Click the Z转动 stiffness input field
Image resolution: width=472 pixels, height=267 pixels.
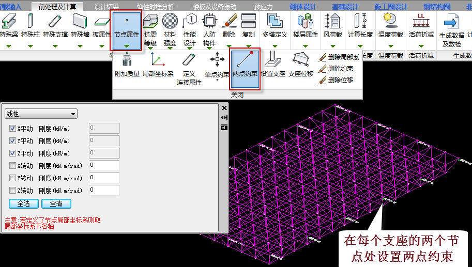click(x=104, y=190)
